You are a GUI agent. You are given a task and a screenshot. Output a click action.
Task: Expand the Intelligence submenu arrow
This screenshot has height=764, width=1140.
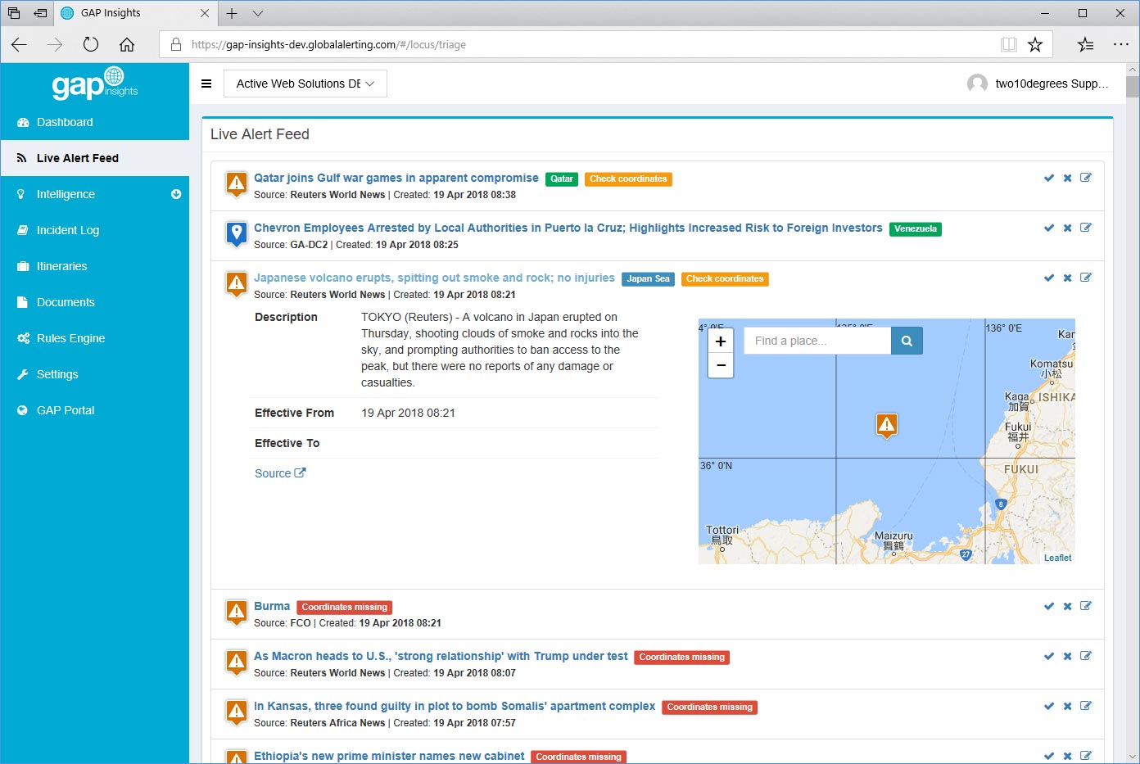click(176, 194)
